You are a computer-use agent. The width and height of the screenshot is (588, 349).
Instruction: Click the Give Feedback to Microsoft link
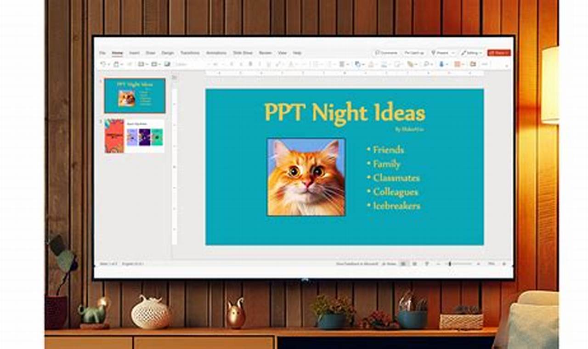(356, 264)
